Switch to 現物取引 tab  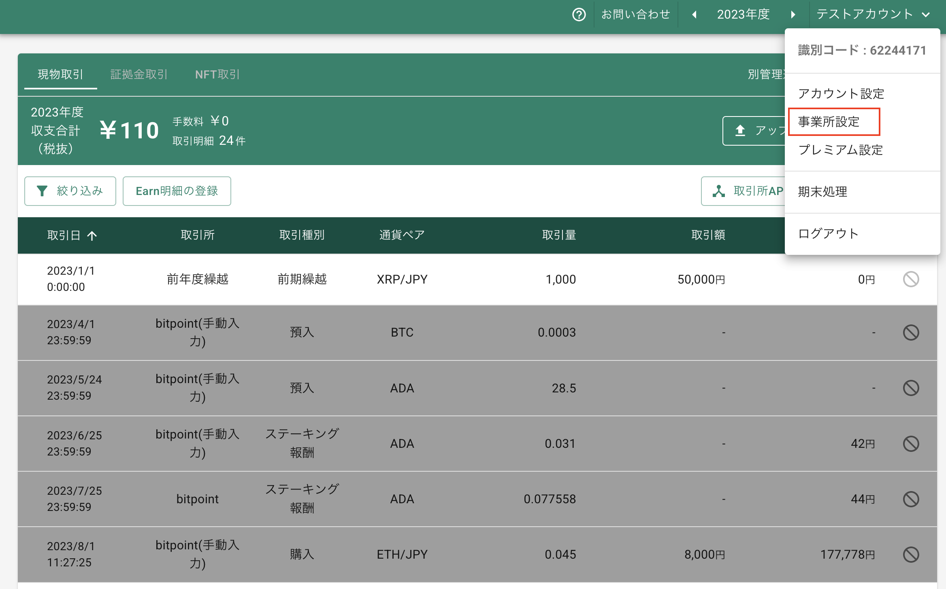60,74
